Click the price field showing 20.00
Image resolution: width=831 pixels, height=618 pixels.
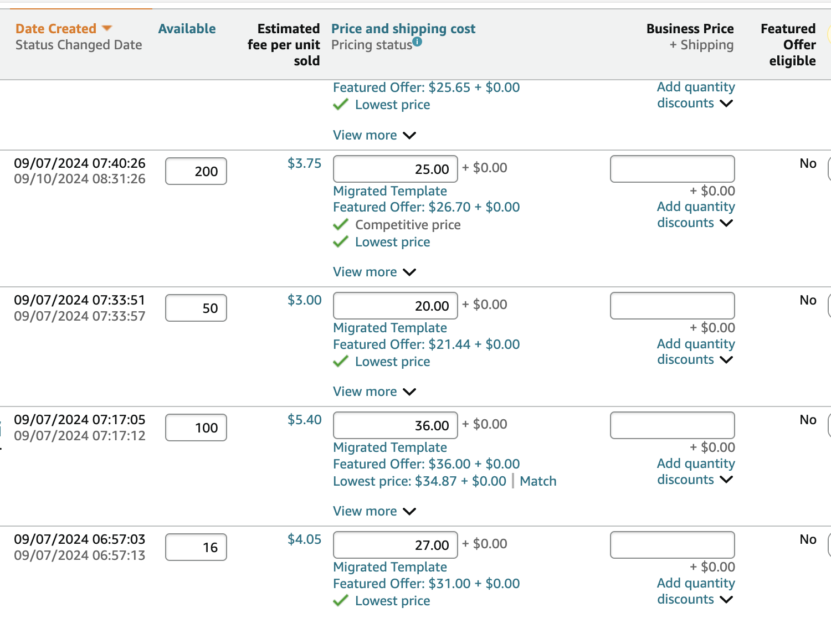coord(396,306)
